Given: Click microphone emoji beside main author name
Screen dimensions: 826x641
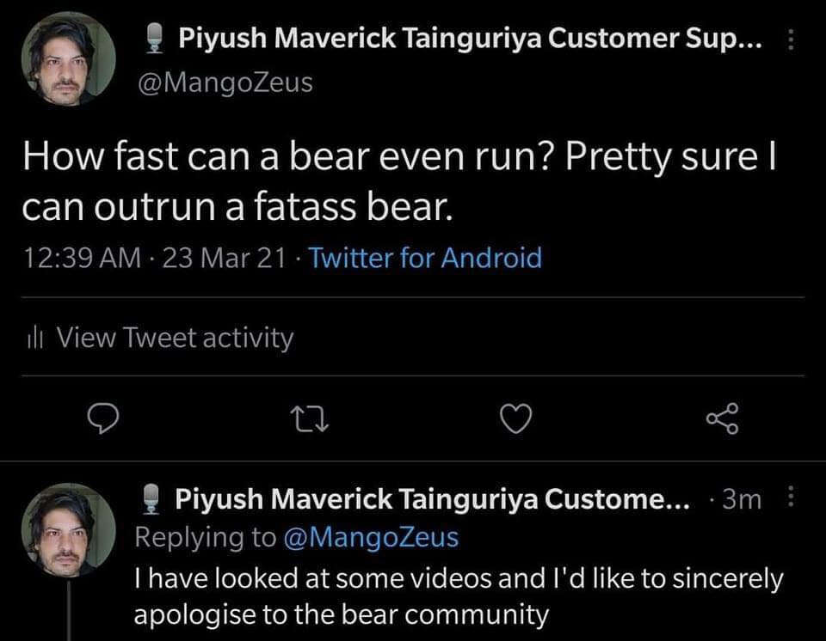Looking at the screenshot, I should coord(155,38).
